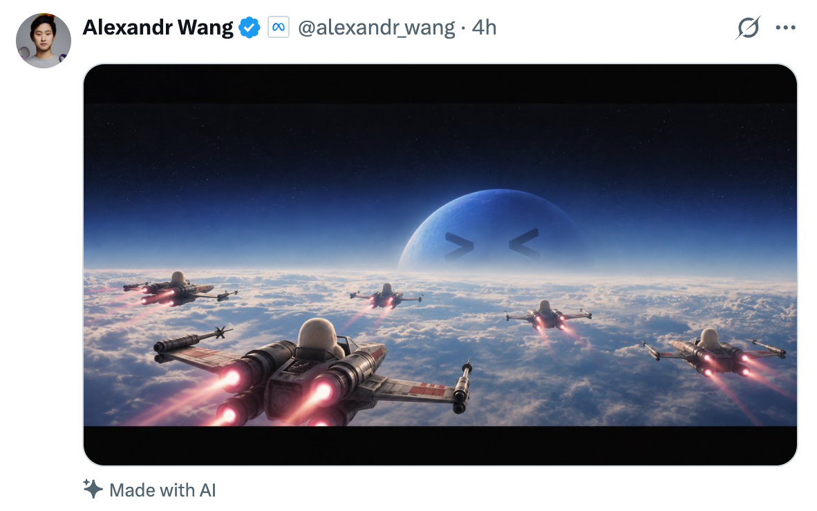Open Alexandr Wang's profile avatar
The image size is (817, 511).
(44, 41)
